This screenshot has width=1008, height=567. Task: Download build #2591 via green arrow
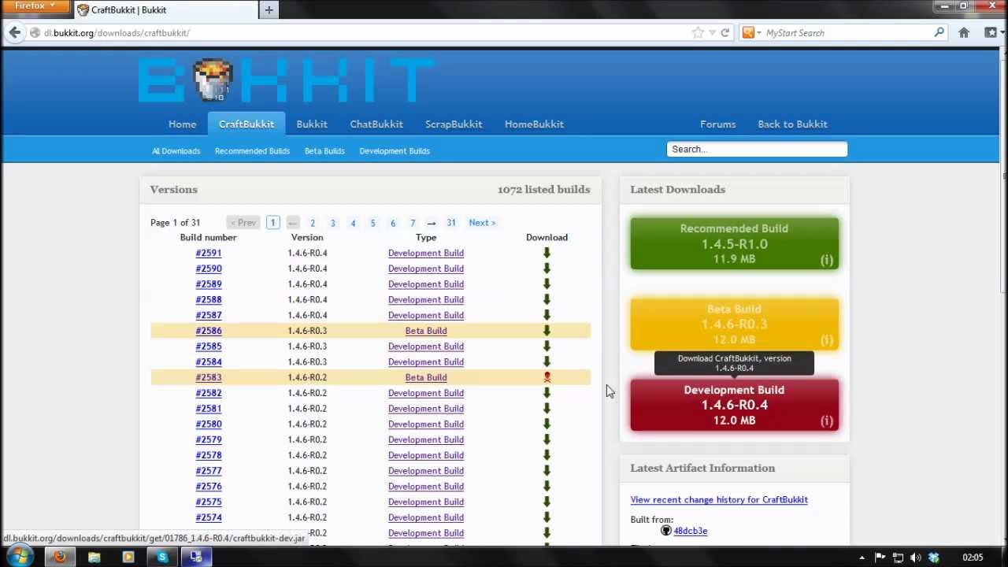point(547,253)
